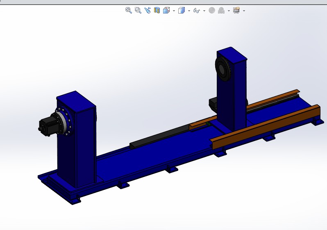Expand the Apply Scene dropdown arrow
Screen dimensions: 327x230
coord(229,11)
